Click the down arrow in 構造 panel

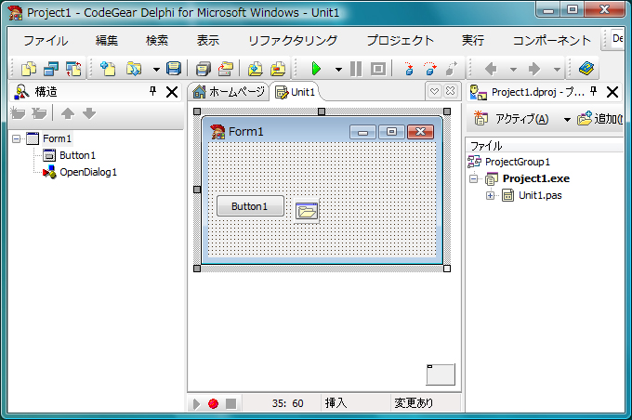click(x=89, y=113)
